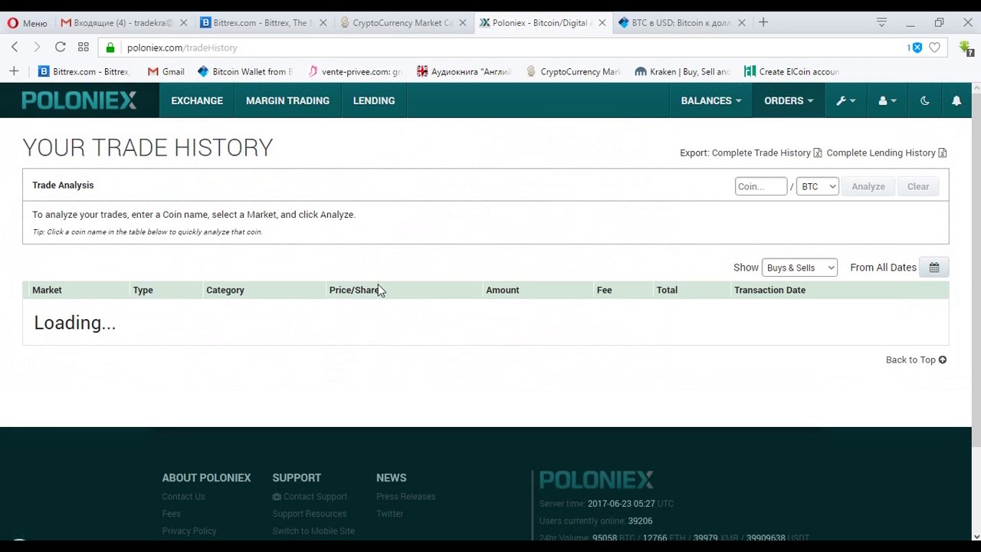981x552 pixels.
Task: Export Complete Lending History
Action: click(x=881, y=153)
